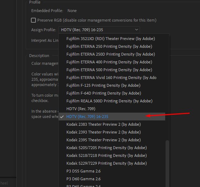Click the Embedded Profile value None
Viewport: 200px width, 187px height.
point(72,11)
